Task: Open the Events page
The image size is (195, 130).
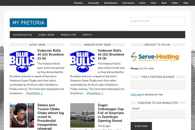Action: (87, 35)
